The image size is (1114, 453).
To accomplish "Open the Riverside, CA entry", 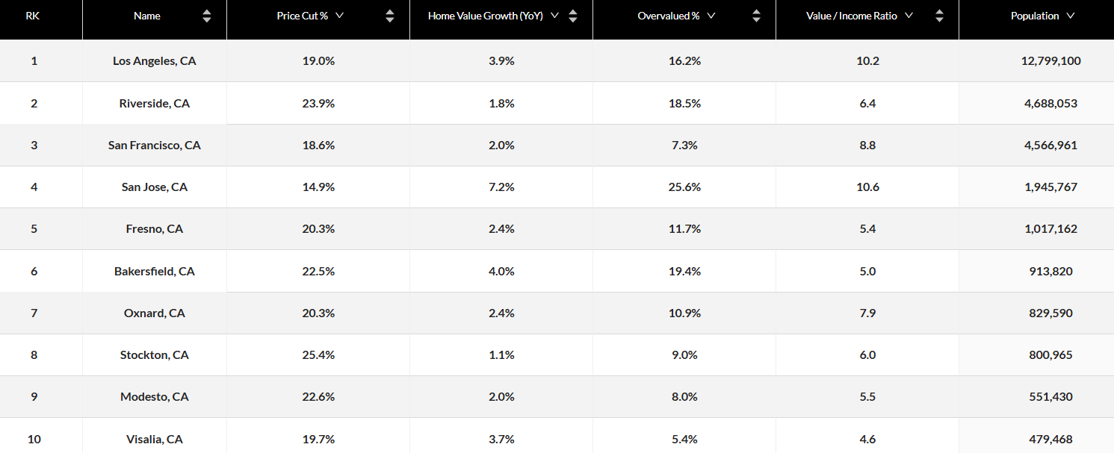I will tap(154, 103).
